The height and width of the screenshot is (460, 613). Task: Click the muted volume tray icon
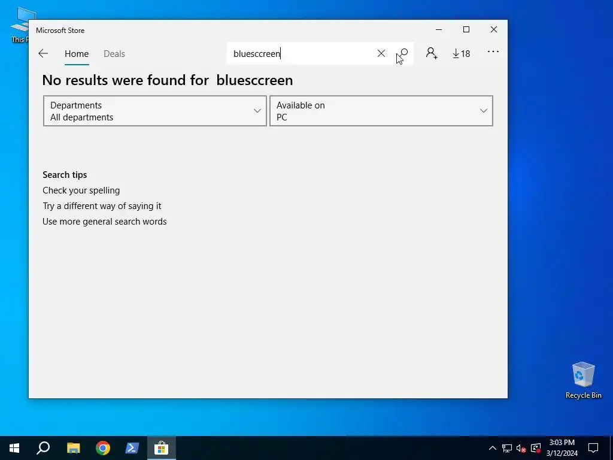(521, 448)
